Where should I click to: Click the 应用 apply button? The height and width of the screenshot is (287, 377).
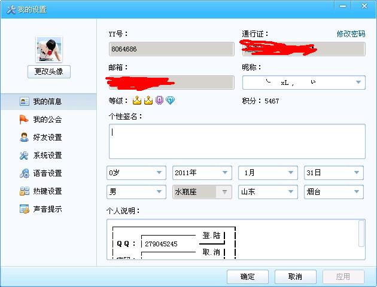point(343,277)
